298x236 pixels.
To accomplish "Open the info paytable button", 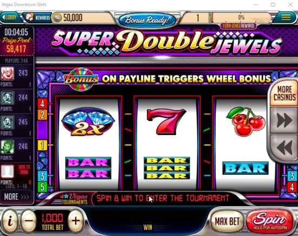I will click(x=10, y=221).
